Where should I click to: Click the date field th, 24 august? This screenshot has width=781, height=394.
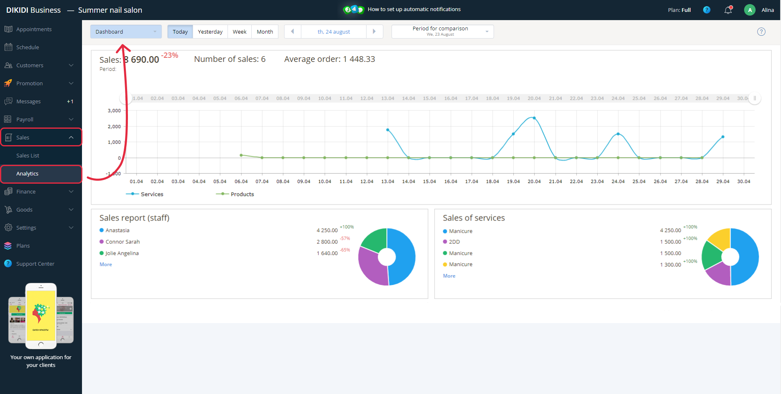click(334, 32)
